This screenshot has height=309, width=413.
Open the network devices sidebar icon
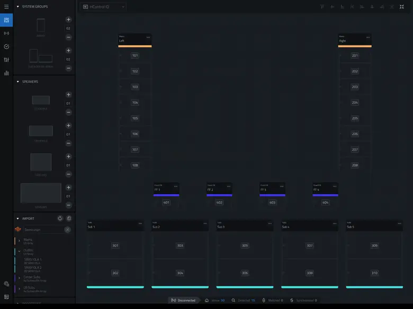pyautogui.click(x=6, y=33)
